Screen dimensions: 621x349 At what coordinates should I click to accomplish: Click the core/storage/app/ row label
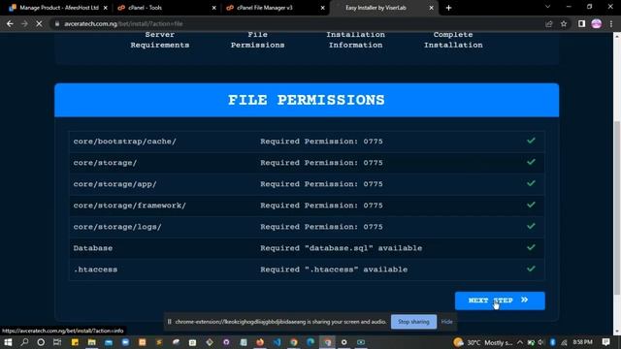tap(114, 184)
